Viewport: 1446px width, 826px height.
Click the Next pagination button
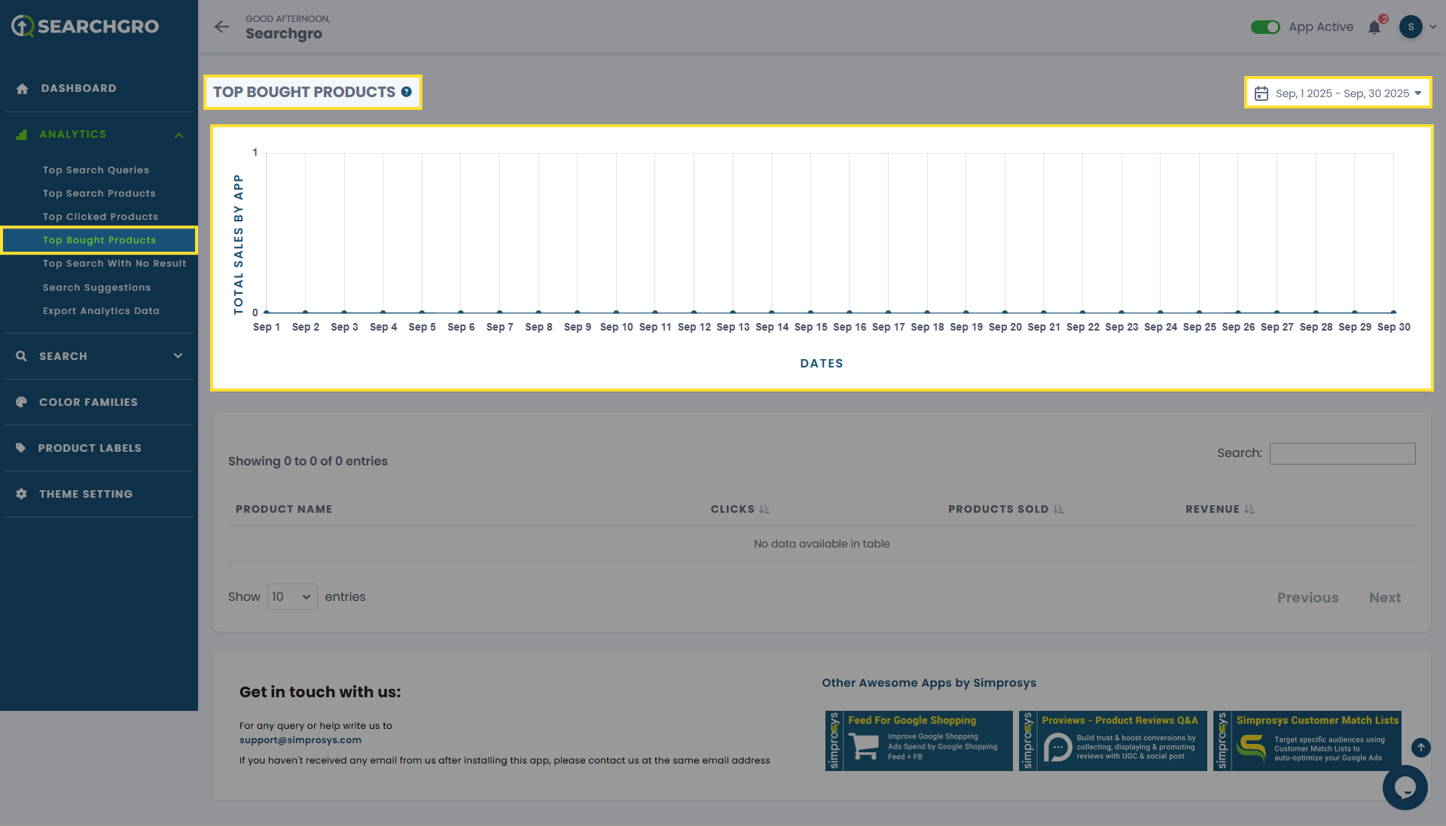tap(1384, 598)
